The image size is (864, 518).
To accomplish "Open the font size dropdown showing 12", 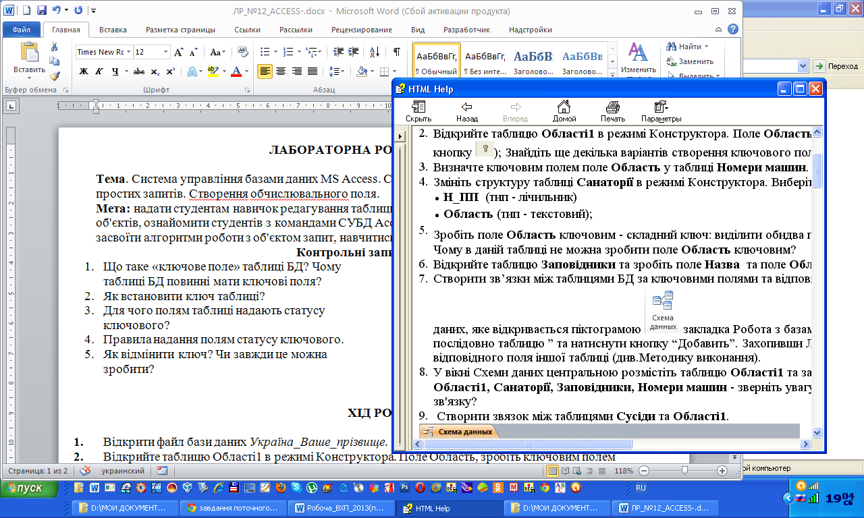I will click(x=166, y=52).
